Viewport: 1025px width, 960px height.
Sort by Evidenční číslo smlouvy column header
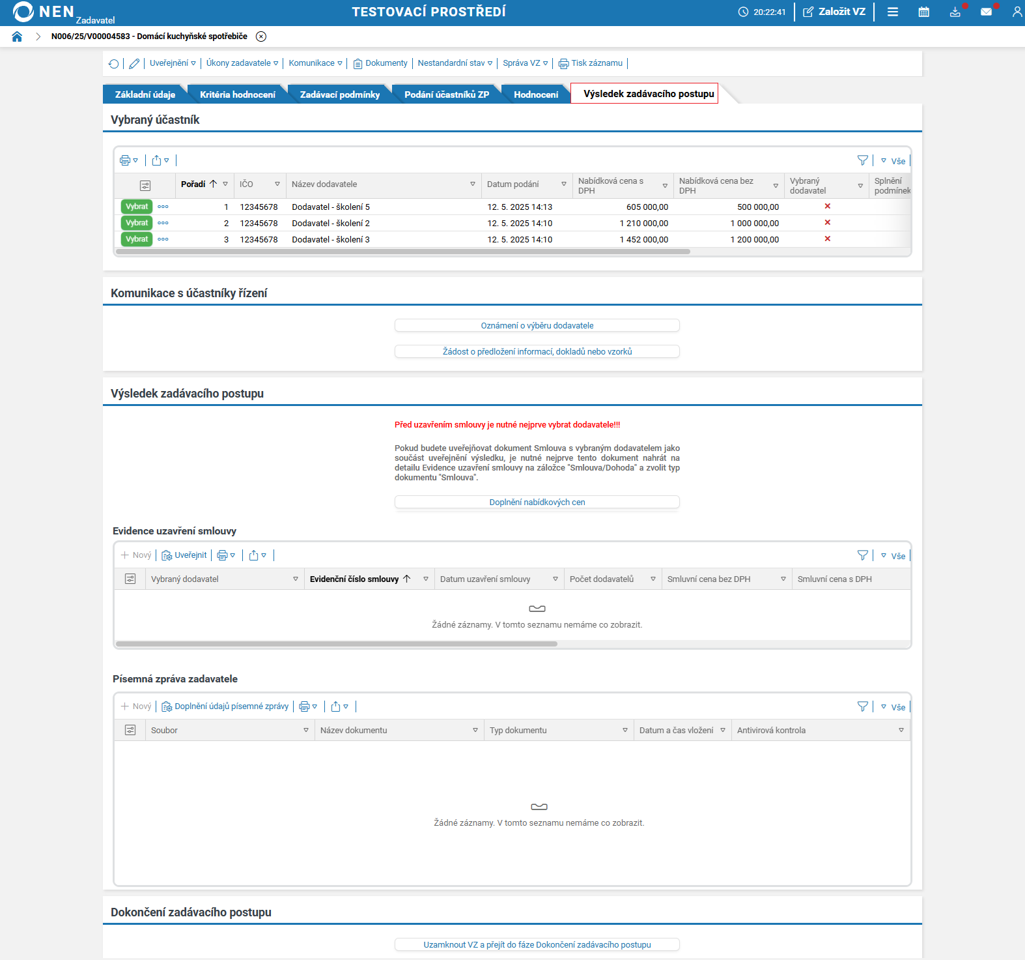click(354, 579)
